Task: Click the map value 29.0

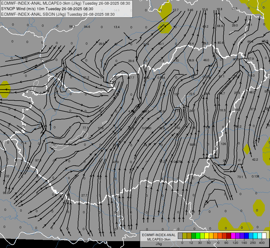Action: 235,25
